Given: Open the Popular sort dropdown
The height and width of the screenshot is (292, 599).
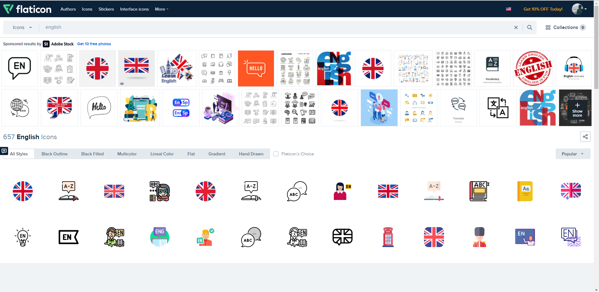Looking at the screenshot, I should point(573,154).
